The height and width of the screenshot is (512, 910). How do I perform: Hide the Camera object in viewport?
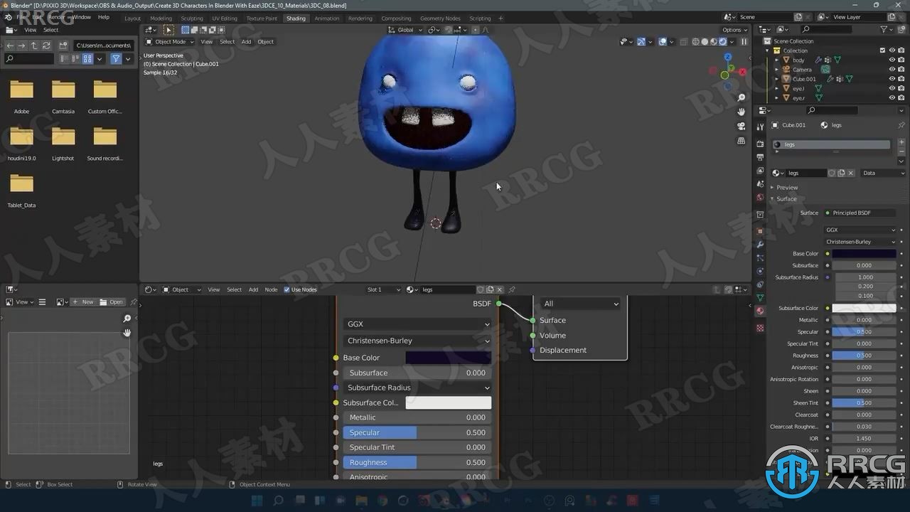tap(892, 70)
